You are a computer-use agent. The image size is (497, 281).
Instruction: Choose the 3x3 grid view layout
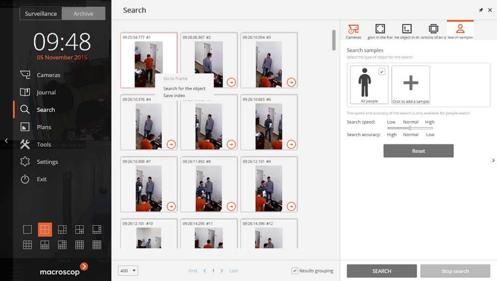coord(28,245)
